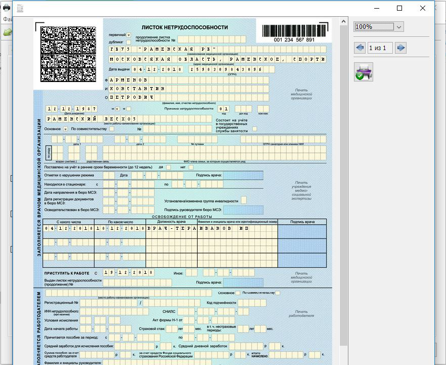The width and height of the screenshot is (446, 365).
Task: Close the preview window
Action: (423, 8)
